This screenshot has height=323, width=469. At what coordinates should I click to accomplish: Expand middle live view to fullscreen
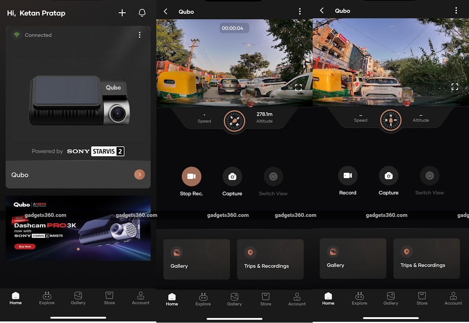click(299, 87)
